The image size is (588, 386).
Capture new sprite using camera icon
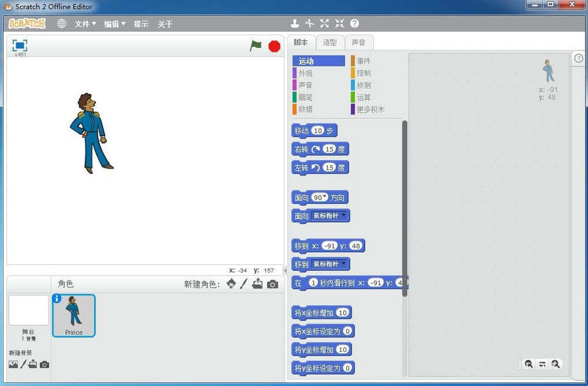[x=272, y=284]
